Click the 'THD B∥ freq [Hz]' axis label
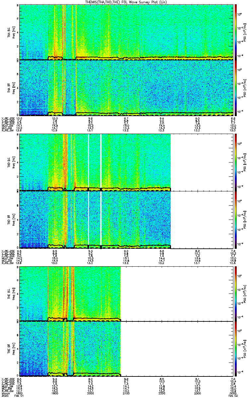Screen dimensions: 249x398 11,219
